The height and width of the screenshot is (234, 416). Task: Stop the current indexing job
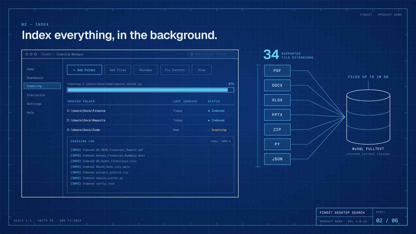(201, 70)
